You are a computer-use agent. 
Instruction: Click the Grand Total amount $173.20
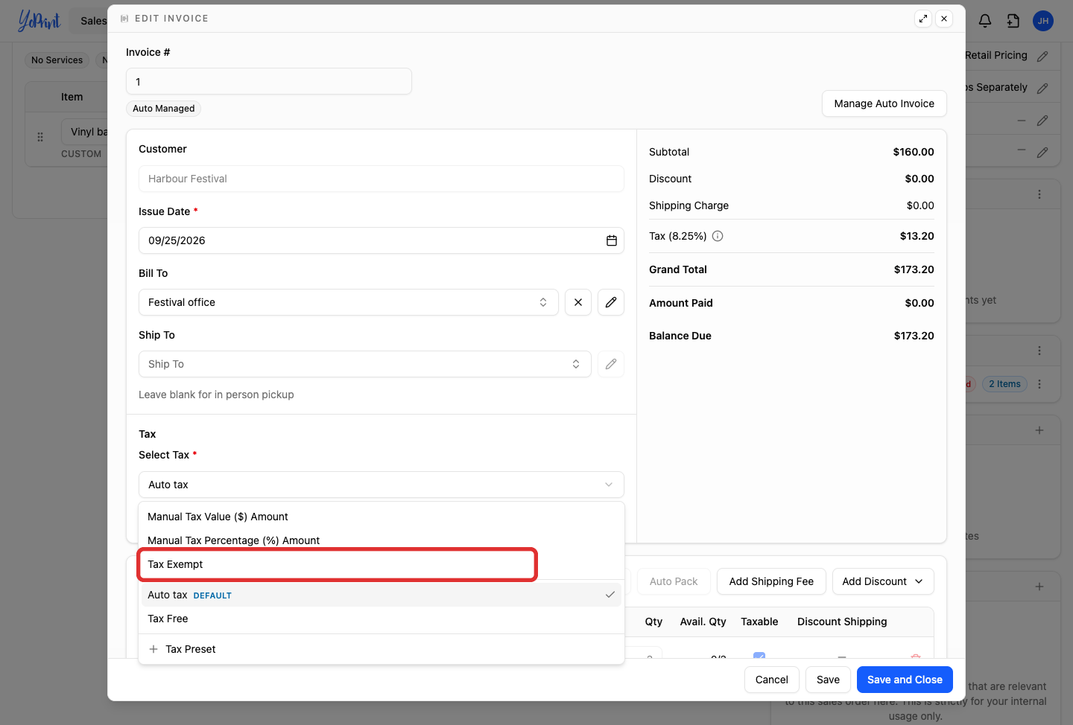pyautogui.click(x=914, y=269)
